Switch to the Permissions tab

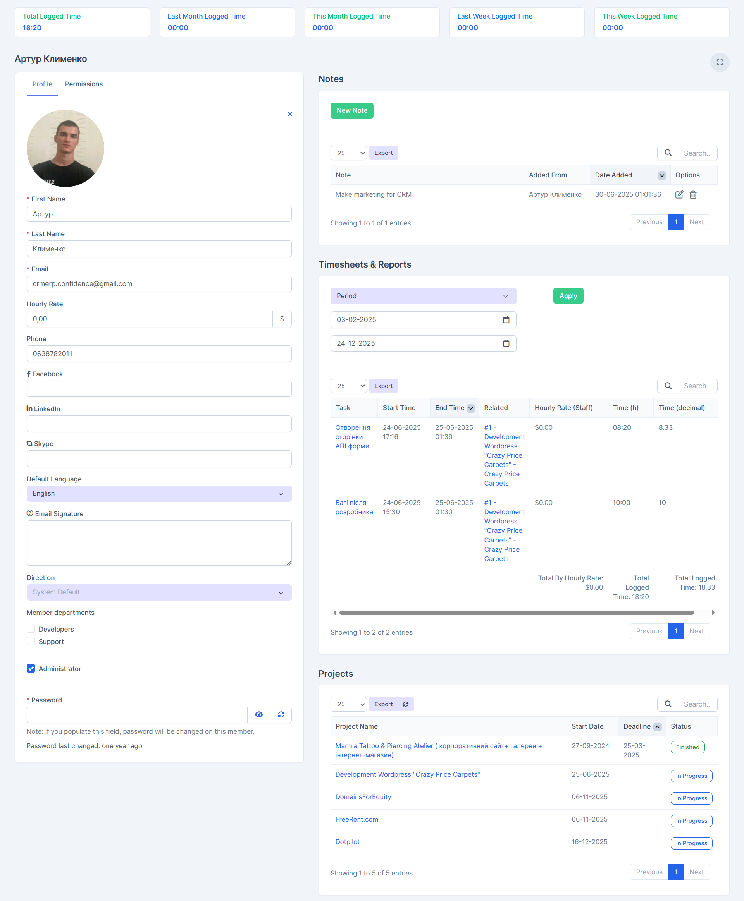coord(84,84)
